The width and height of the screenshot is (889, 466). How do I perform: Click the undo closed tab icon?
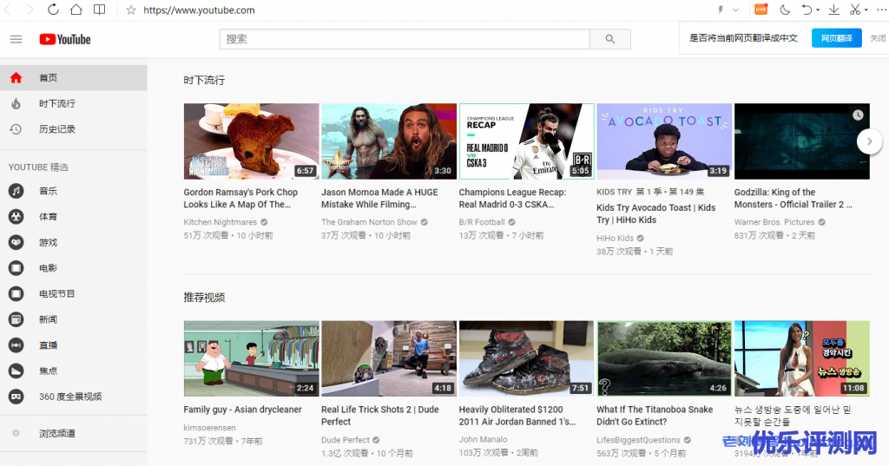click(807, 10)
